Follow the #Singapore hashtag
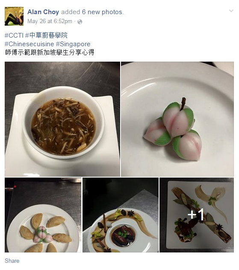Image resolution: width=239 pixels, height=270 pixels. [x=73, y=44]
